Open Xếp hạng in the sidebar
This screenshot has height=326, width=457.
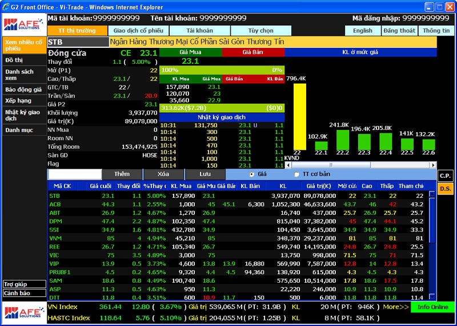click(24, 101)
